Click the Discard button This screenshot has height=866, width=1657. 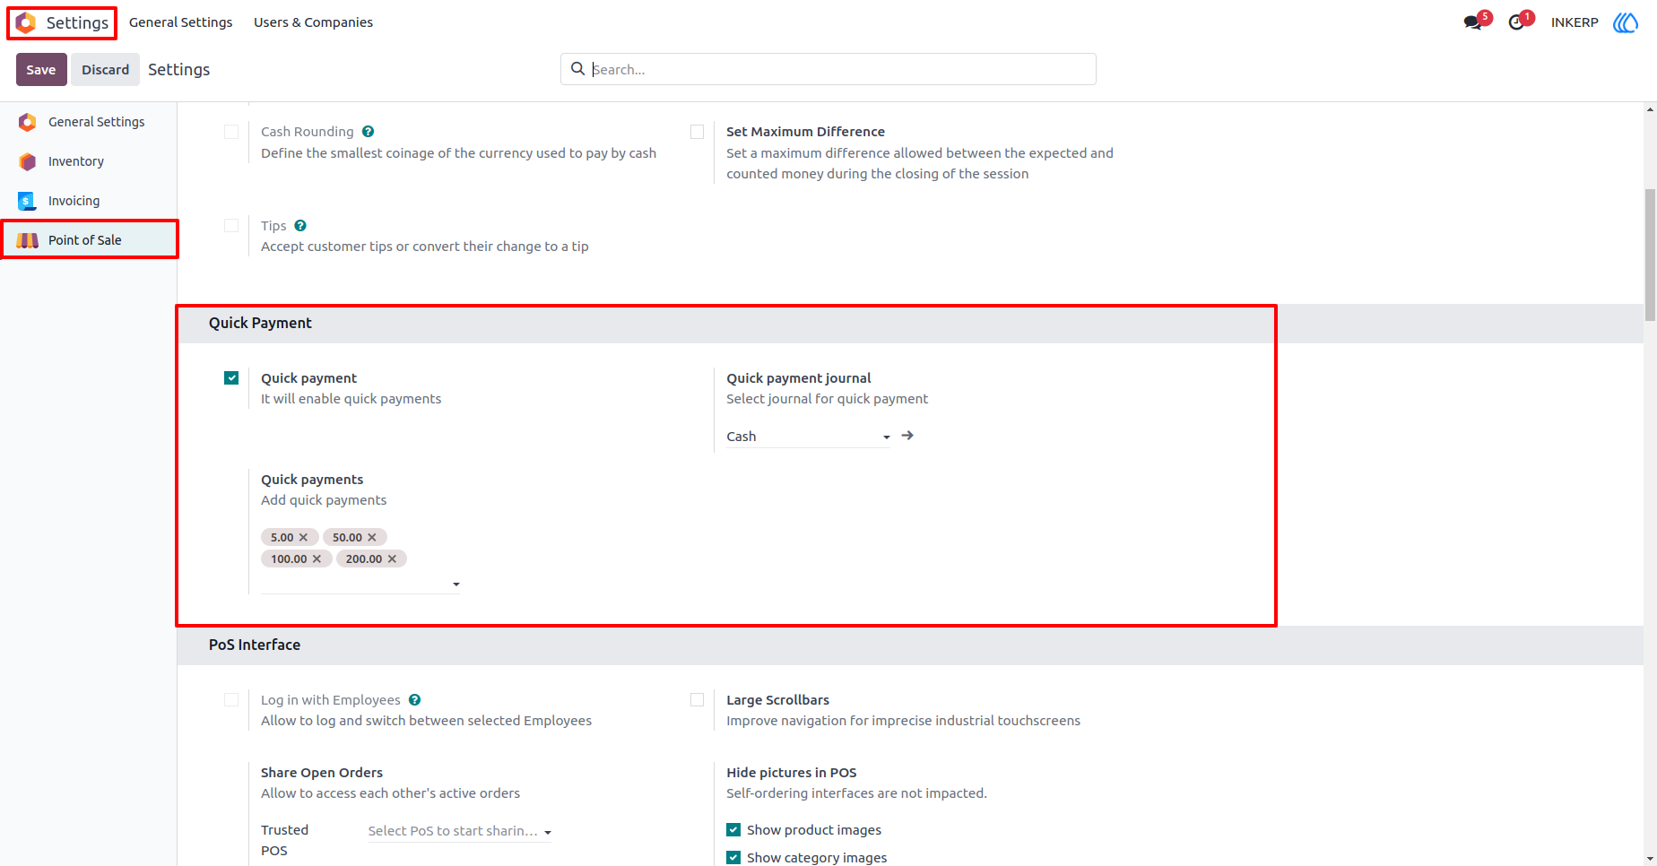point(106,70)
